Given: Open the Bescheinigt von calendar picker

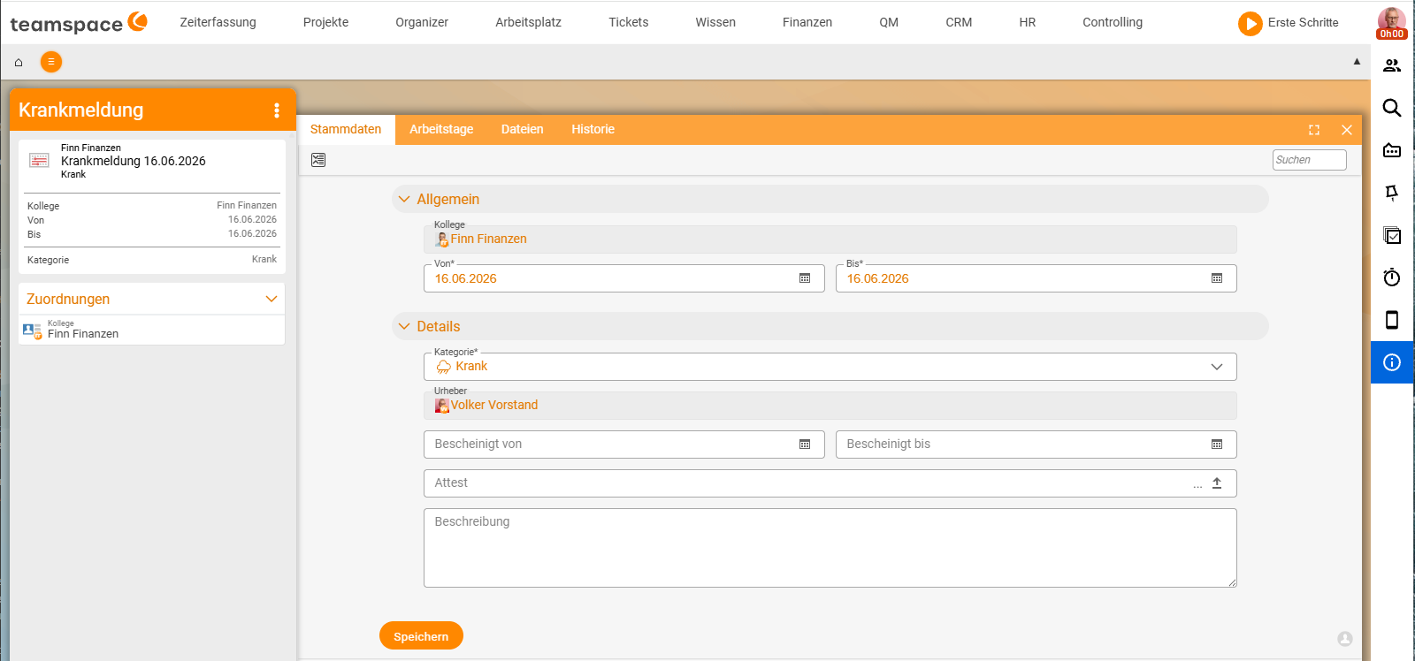Looking at the screenshot, I should pos(805,444).
